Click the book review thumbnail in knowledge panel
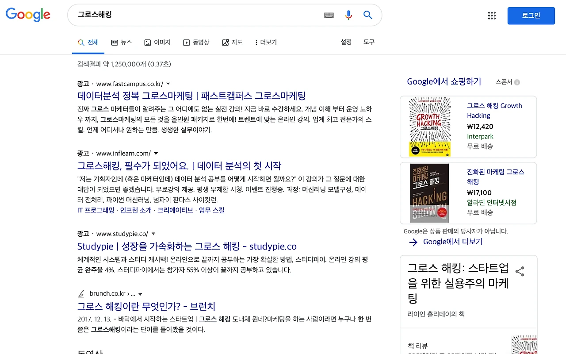The width and height of the screenshot is (566, 354). pos(524,345)
